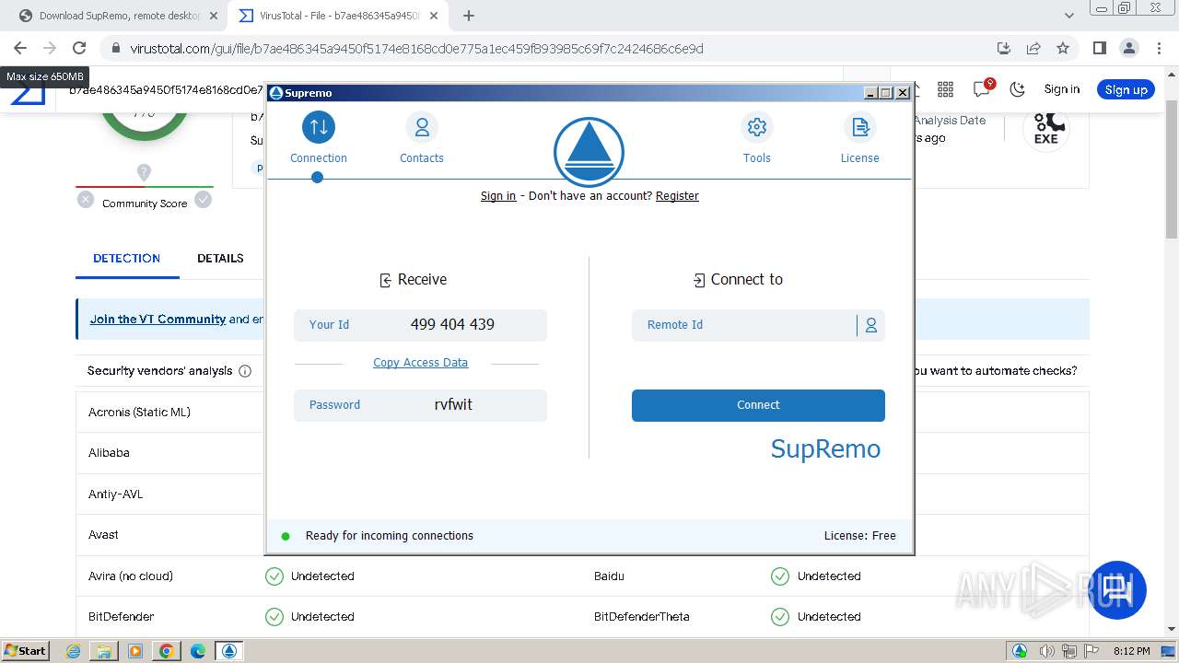The image size is (1179, 663).
Task: Switch to Download SupRemo browser tab
Action: point(120,16)
